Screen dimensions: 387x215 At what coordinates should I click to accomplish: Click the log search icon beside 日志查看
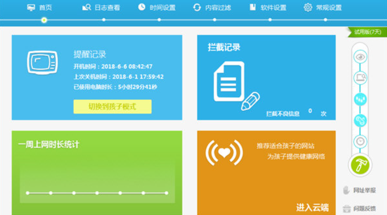point(86,7)
